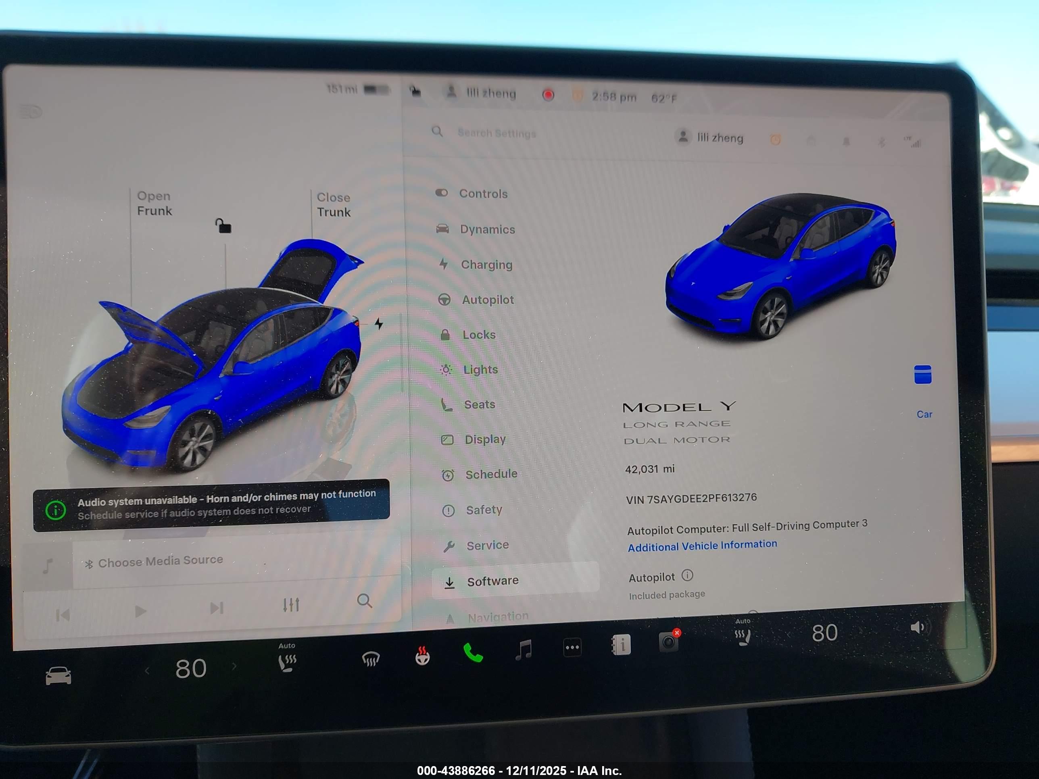Tap the unlock padlock icon above the car

pyautogui.click(x=223, y=226)
